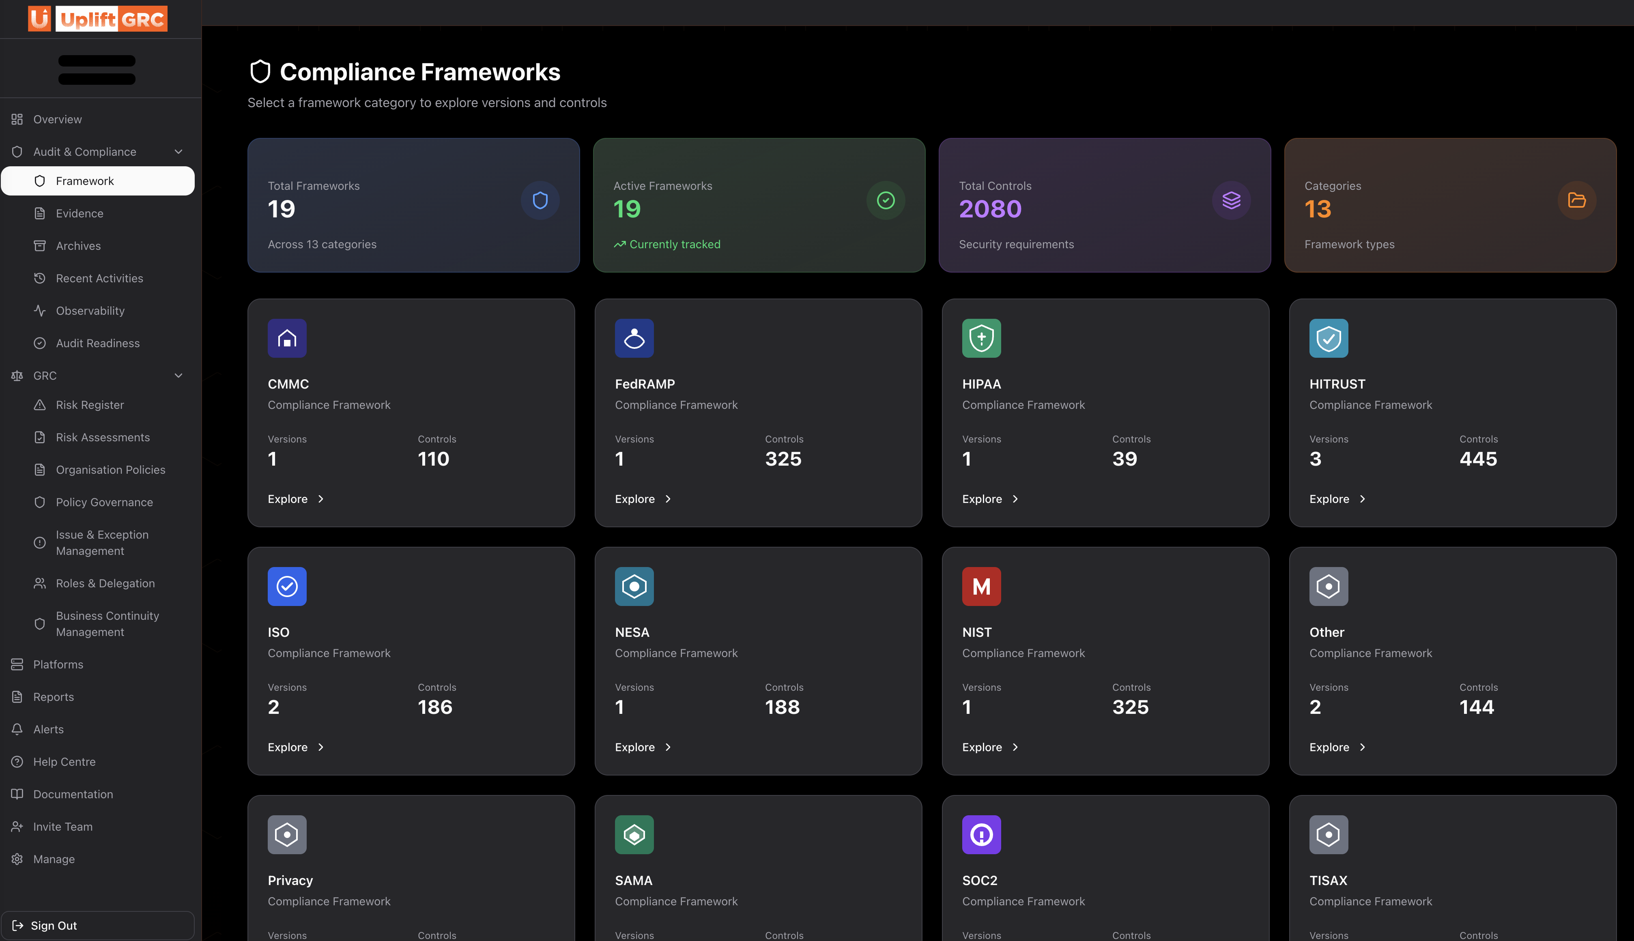Click the Observability pulse icon
The height and width of the screenshot is (941, 1634).
coord(39,310)
